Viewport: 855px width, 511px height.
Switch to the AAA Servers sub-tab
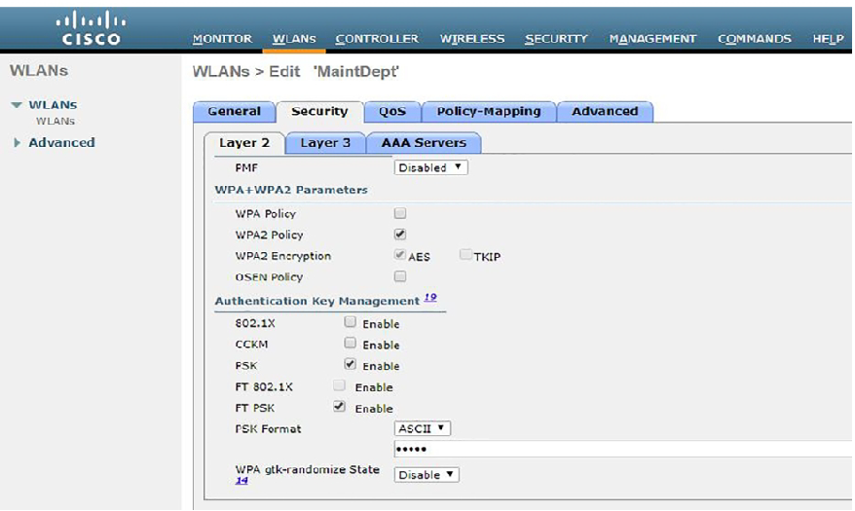[x=424, y=143]
